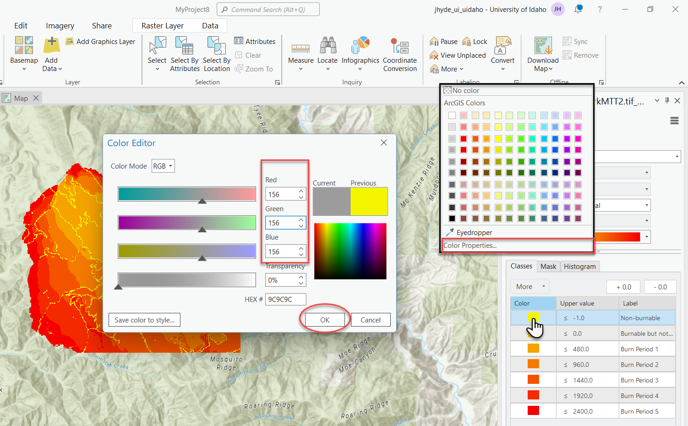Select the Classes tab
This screenshot has width=688, height=426.
click(x=521, y=266)
